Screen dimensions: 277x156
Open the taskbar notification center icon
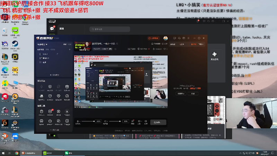click(273, 153)
